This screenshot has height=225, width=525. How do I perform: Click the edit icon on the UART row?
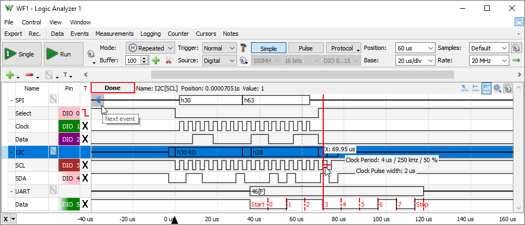click(x=53, y=190)
